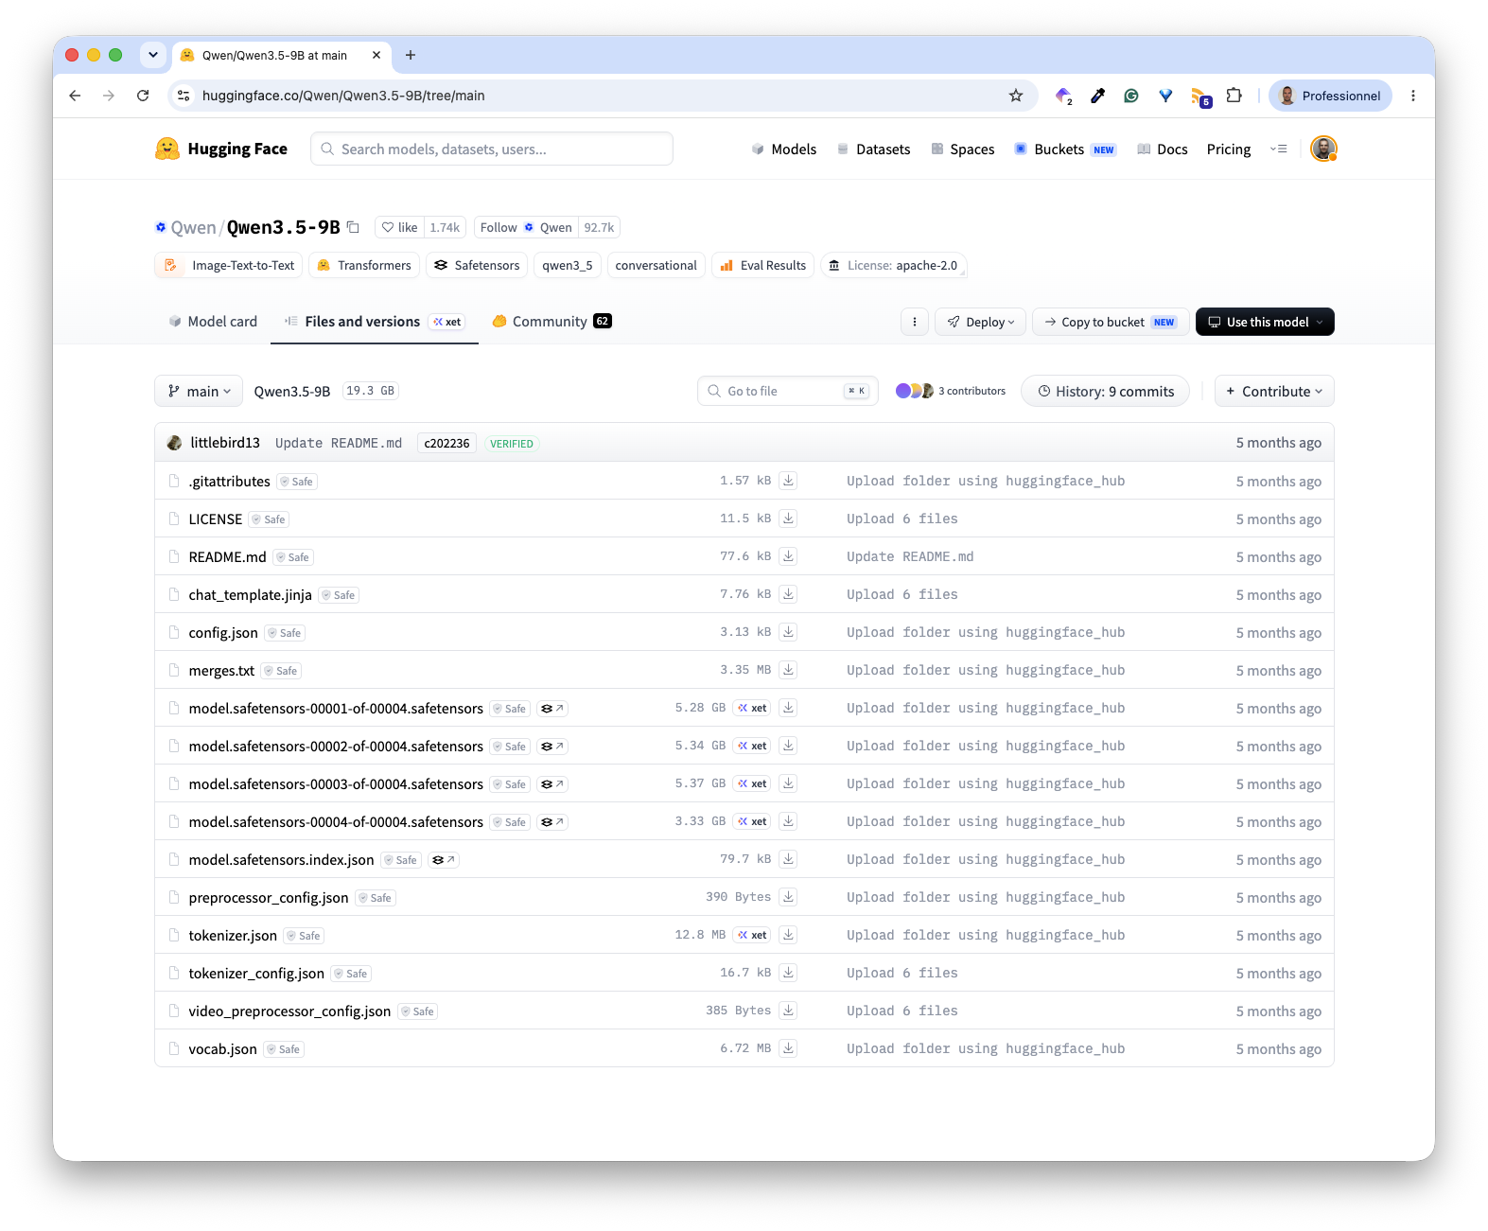
Task: Click the xet badge on tokenizer.json row
Action: tap(753, 935)
